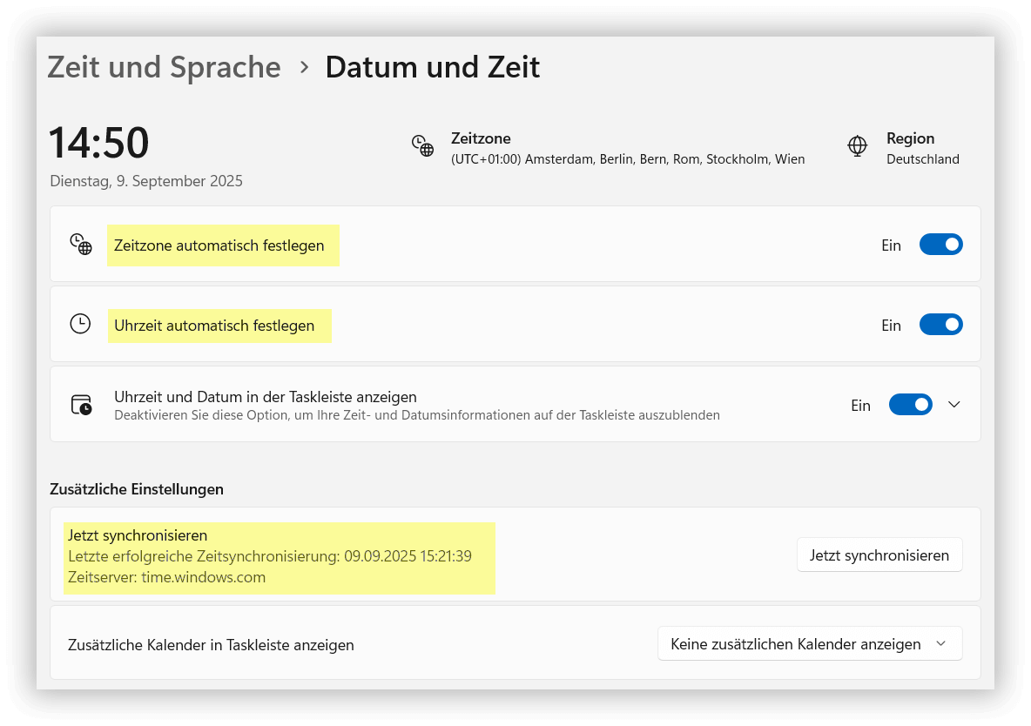Click the Region globe icon

[x=858, y=146]
